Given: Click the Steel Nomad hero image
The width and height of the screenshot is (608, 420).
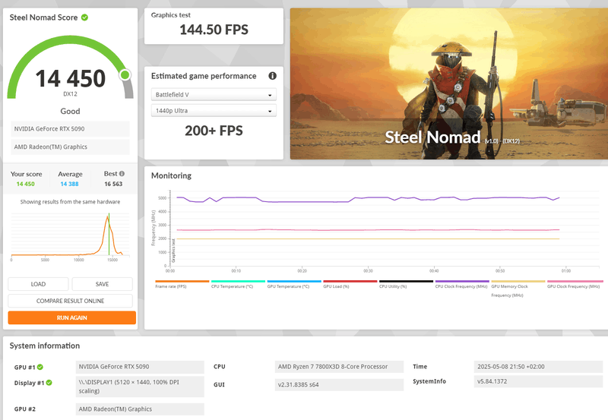Looking at the screenshot, I should coord(449,84).
